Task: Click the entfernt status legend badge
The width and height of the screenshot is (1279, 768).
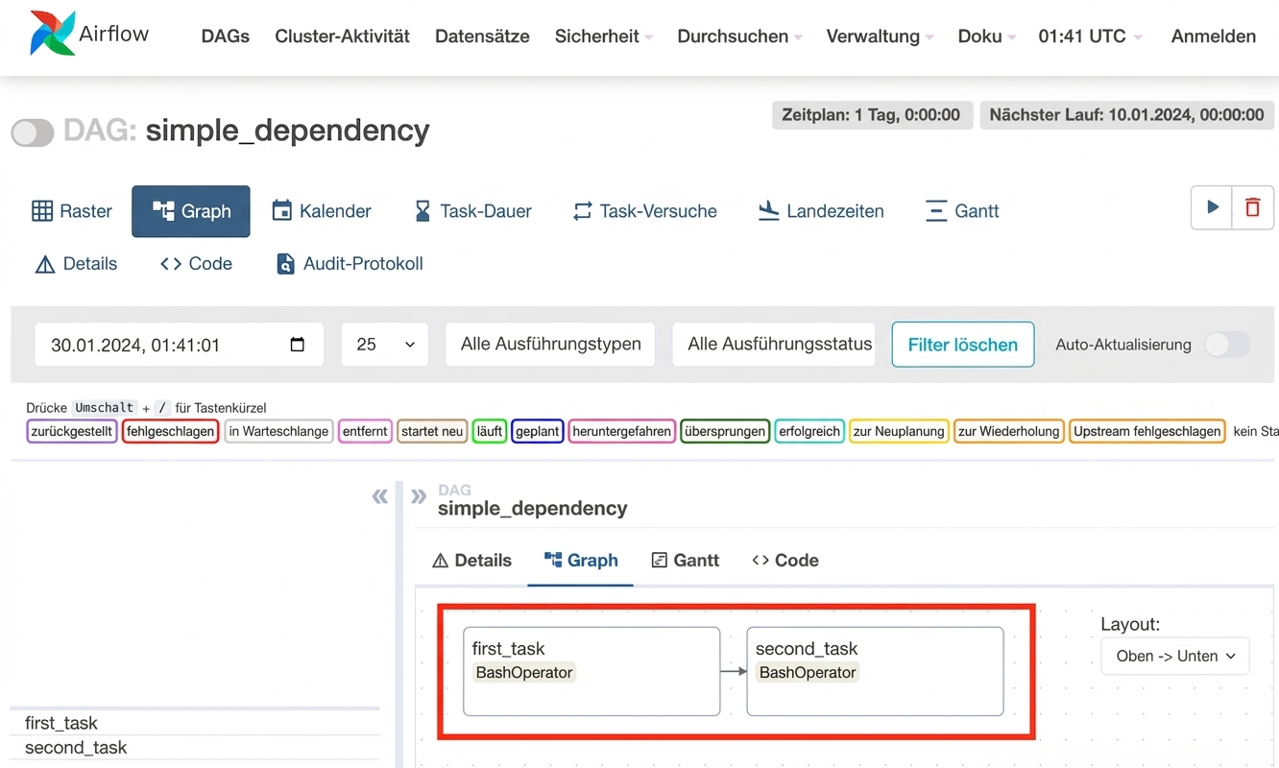Action: [x=365, y=432]
